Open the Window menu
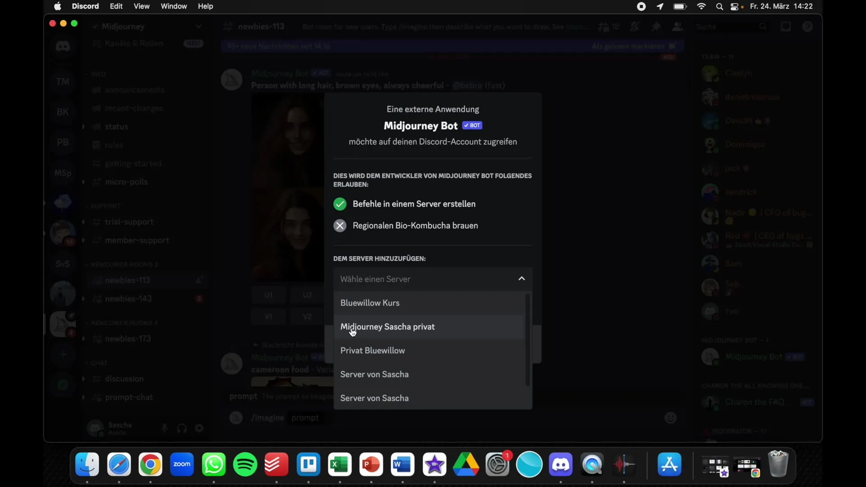Screen dimensions: 866x487 (174, 6)
